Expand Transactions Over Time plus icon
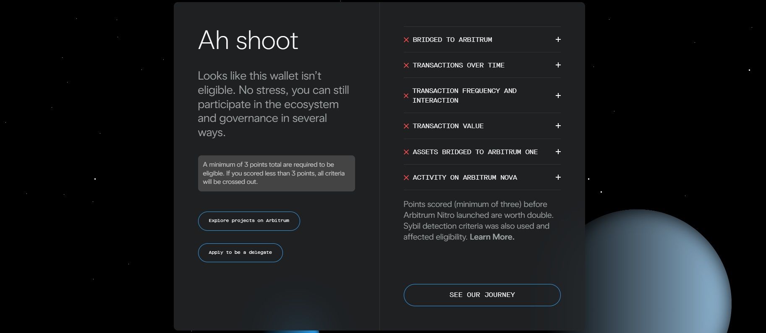The width and height of the screenshot is (766, 333). click(558, 65)
